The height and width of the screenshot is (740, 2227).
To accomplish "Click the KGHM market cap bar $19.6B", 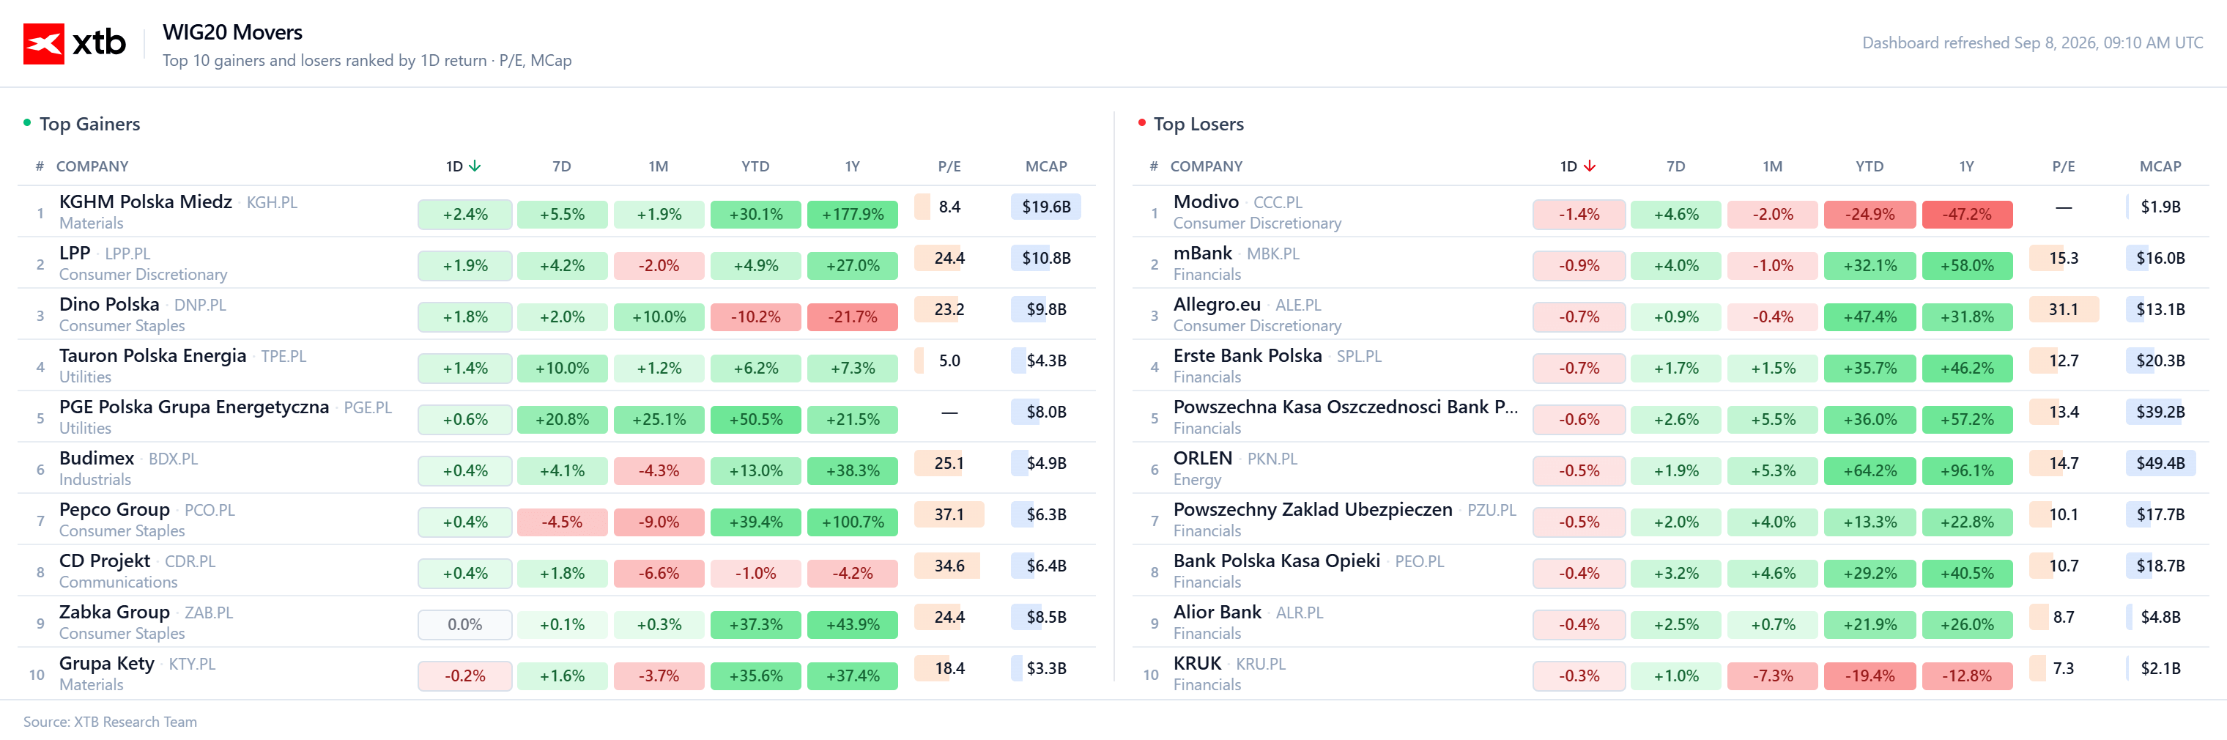I will (1045, 207).
